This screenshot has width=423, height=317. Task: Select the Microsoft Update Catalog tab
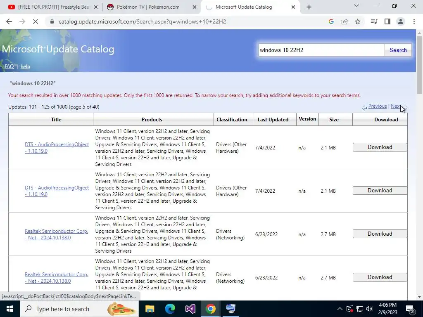(244, 7)
